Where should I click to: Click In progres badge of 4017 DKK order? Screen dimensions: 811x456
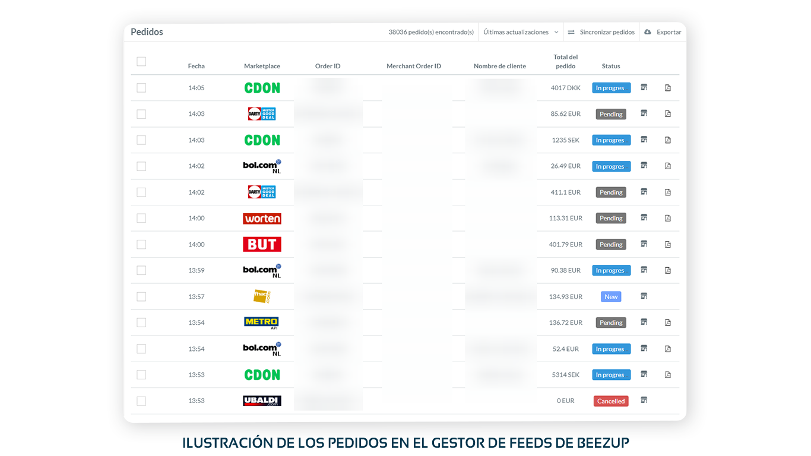[611, 88]
